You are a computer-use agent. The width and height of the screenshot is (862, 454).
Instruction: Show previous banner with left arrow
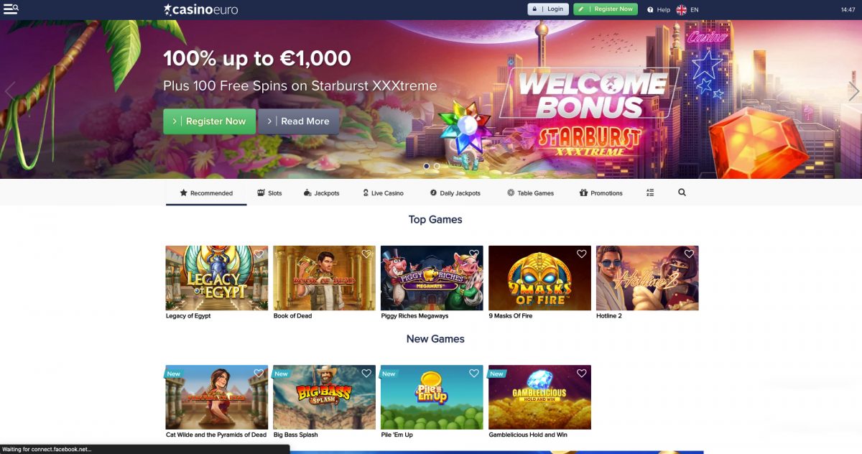(9, 91)
